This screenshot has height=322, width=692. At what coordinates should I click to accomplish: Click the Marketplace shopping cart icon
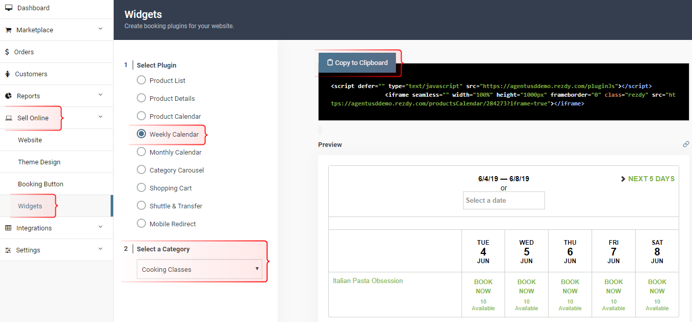tap(8, 30)
